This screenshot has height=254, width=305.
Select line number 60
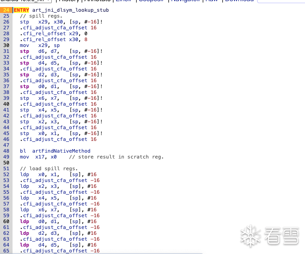(6, 222)
